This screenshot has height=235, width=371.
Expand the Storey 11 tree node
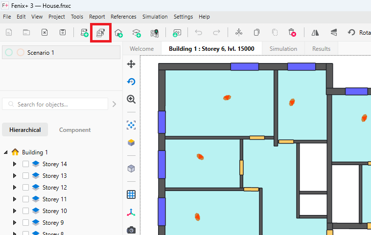pos(15,199)
